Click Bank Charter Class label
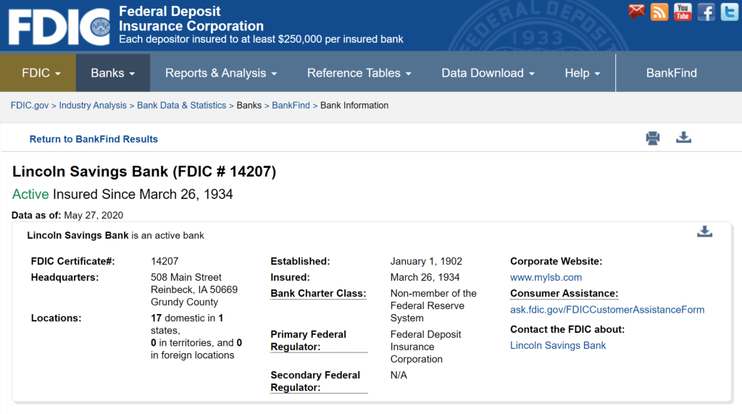 point(319,293)
